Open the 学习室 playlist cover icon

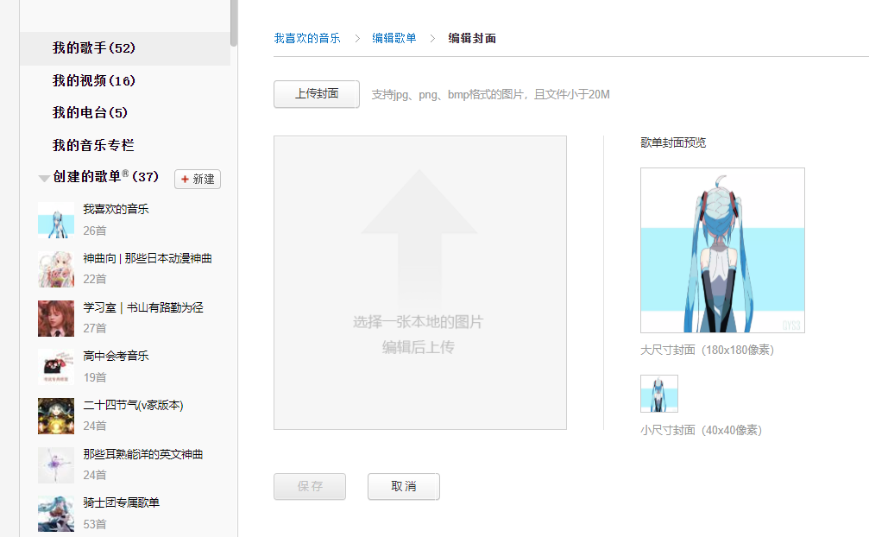coord(56,319)
